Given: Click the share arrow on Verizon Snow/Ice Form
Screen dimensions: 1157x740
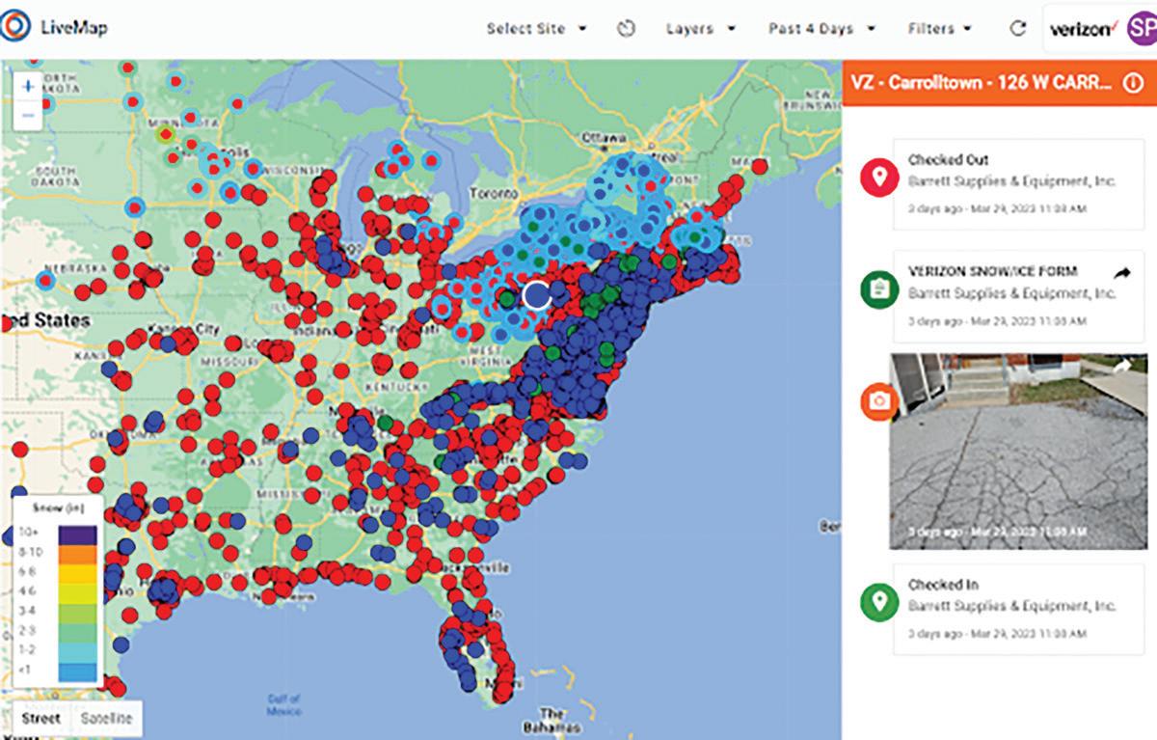Looking at the screenshot, I should click(x=1121, y=274).
